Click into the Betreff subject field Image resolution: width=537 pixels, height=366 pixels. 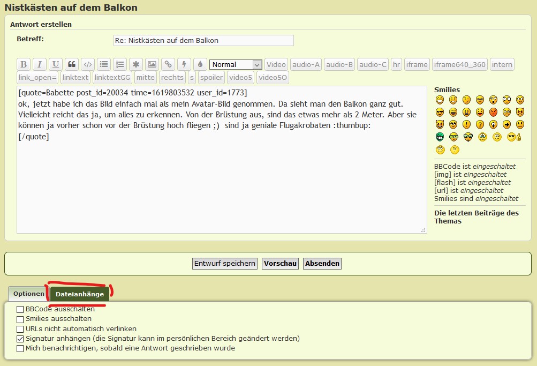coord(203,40)
